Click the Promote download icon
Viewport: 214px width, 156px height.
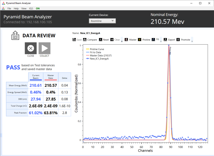point(178,40)
